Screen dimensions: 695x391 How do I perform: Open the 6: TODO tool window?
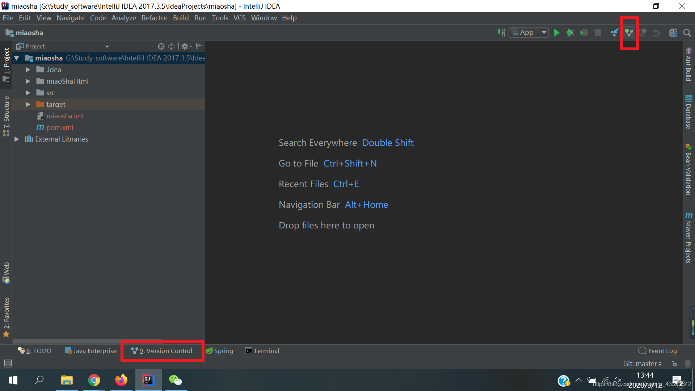coord(35,350)
